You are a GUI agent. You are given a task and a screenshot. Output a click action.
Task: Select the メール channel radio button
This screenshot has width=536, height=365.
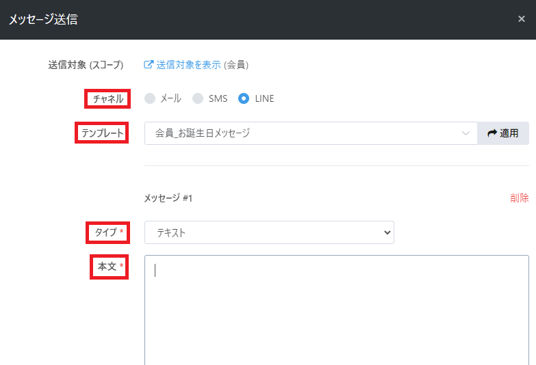[x=151, y=98]
